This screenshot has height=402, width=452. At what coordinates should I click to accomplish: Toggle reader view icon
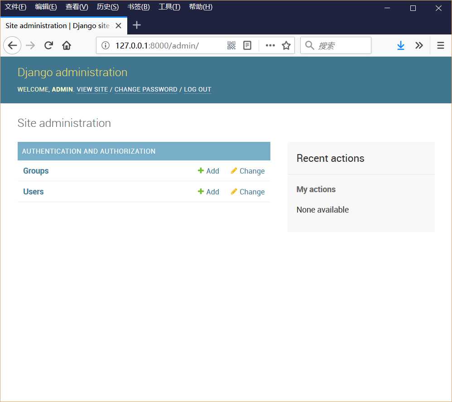coord(247,46)
